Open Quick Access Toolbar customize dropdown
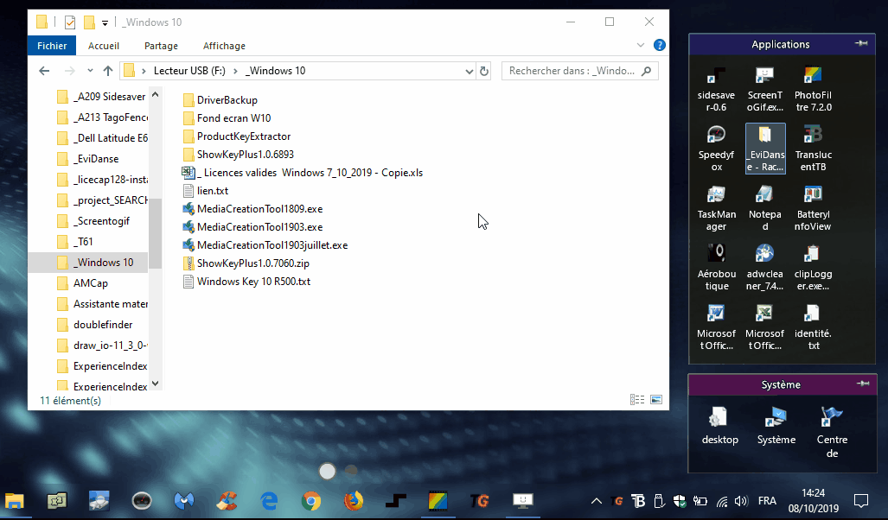The image size is (888, 520). [105, 23]
